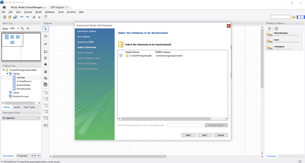Click the schemata list horizontal scrollbar

pos(166,118)
